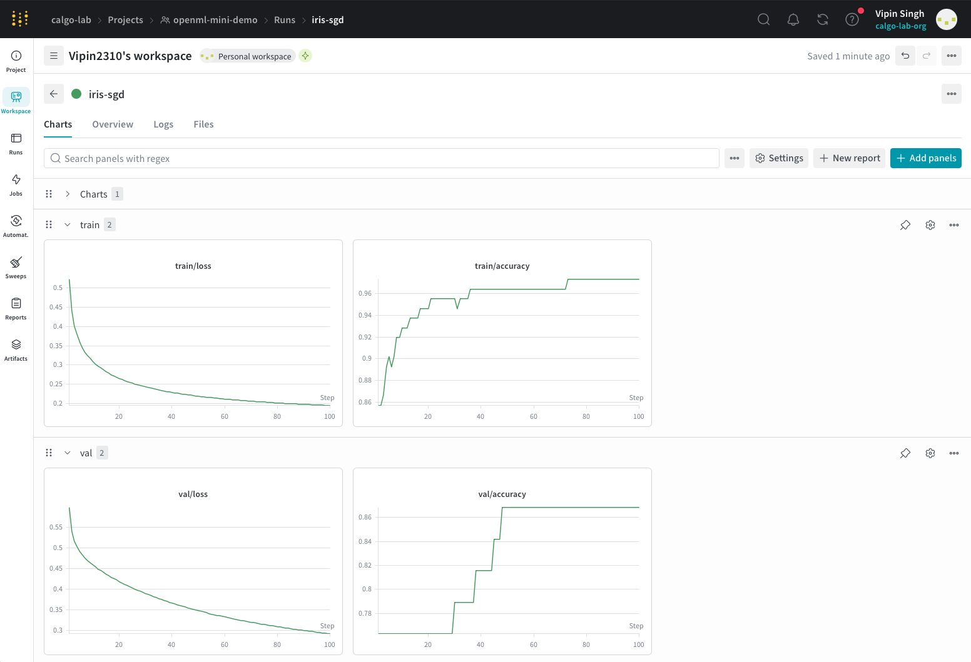Go back with the arrow beside iris-sgd
The image size is (971, 662).
pos(54,94)
